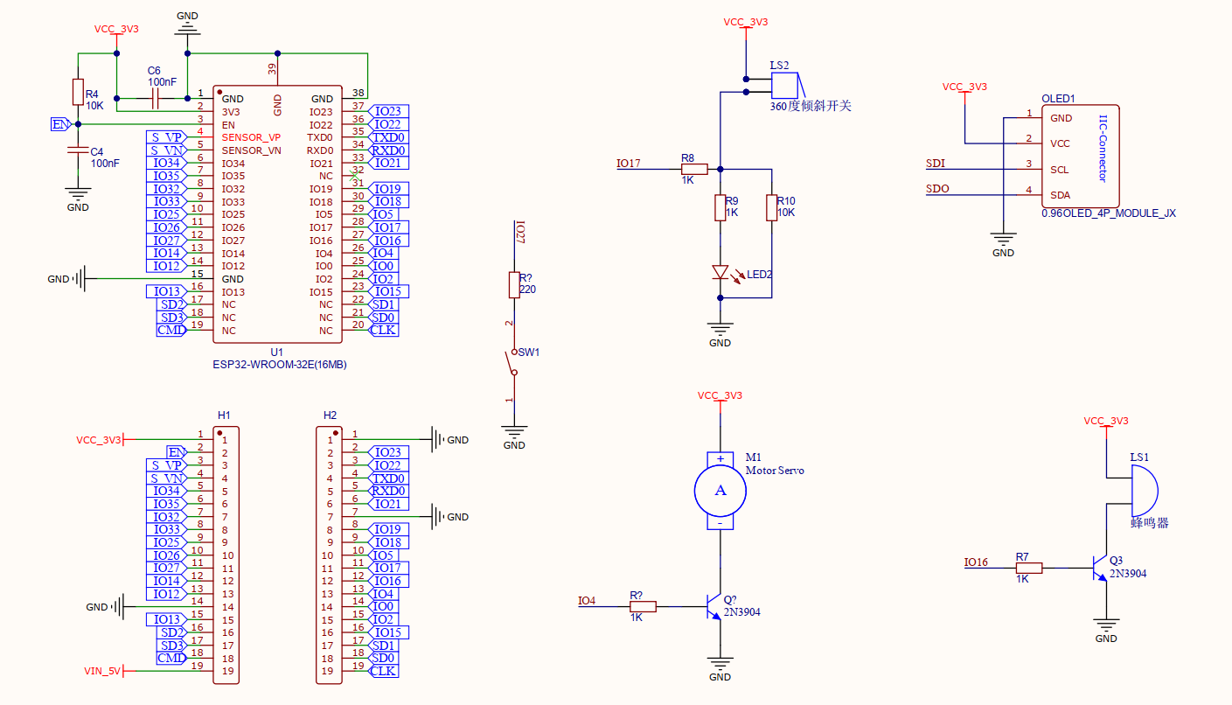Click the H2 header designator label
This screenshot has height=705, width=1232.
330,415
